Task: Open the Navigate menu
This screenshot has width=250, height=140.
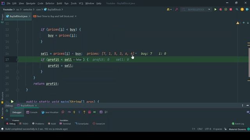Action: click(30, 3)
